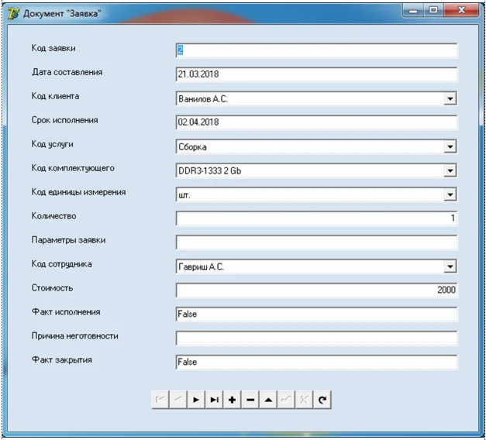Click the Стоимость field showing 2000
This screenshot has width=486, height=440.
coord(316,290)
